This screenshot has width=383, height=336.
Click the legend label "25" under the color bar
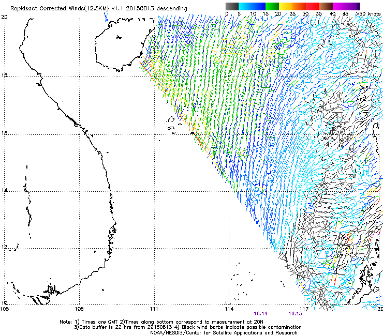pos(292,13)
